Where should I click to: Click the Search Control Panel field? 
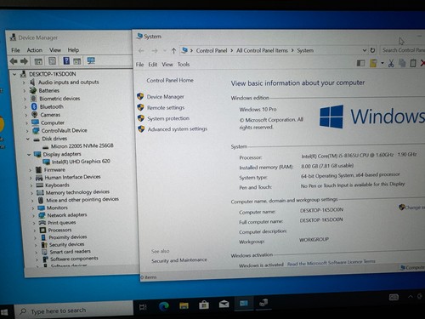[x=402, y=50]
